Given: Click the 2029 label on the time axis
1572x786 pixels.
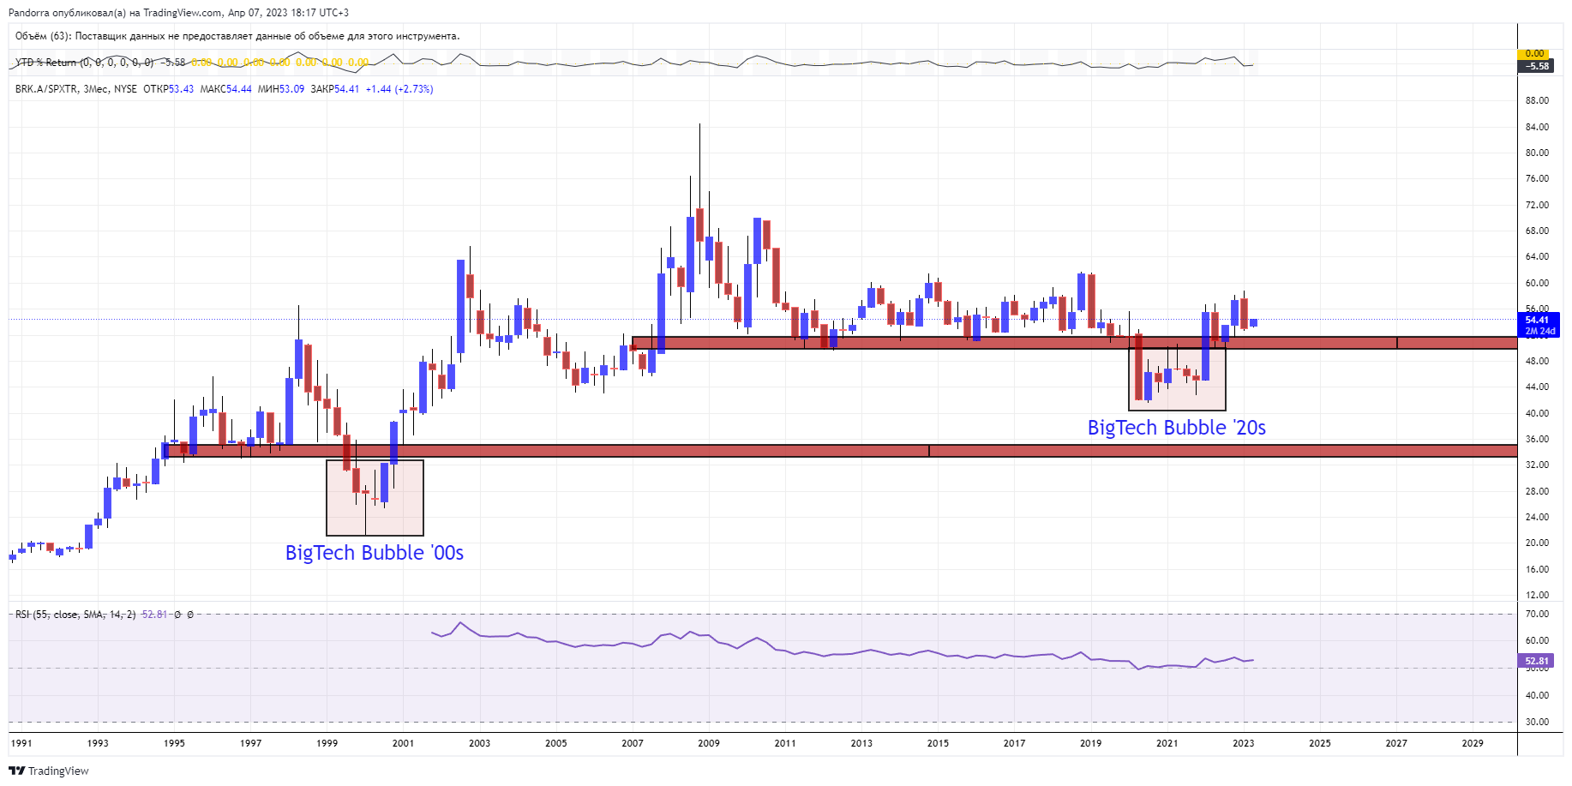Looking at the screenshot, I should (x=1473, y=743).
